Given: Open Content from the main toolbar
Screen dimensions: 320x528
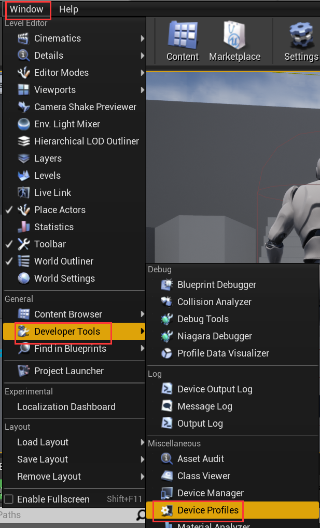Looking at the screenshot, I should tap(183, 41).
